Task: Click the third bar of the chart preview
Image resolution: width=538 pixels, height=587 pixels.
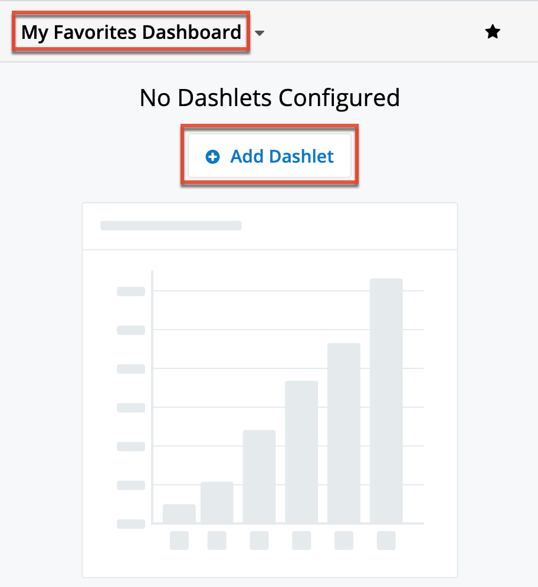Action: coord(259,477)
